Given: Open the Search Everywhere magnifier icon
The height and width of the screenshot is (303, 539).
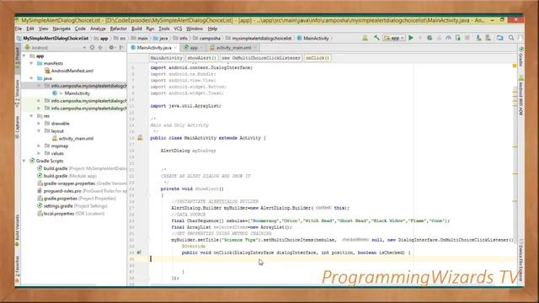Looking at the screenshot, I should (511, 38).
